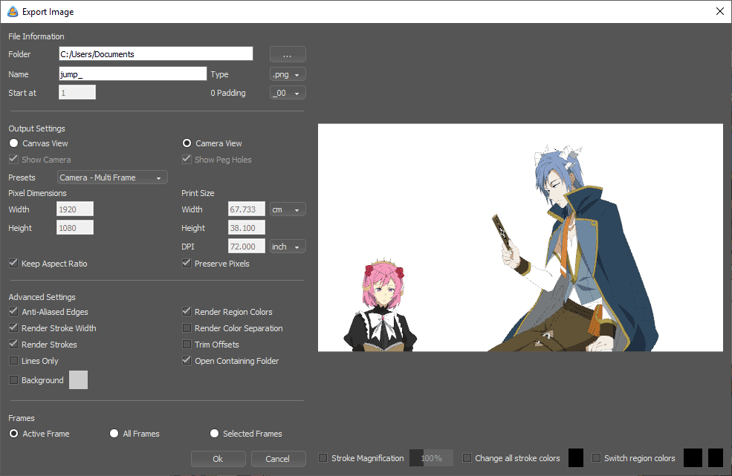Enable Stroke Magnification checkbox

click(323, 457)
